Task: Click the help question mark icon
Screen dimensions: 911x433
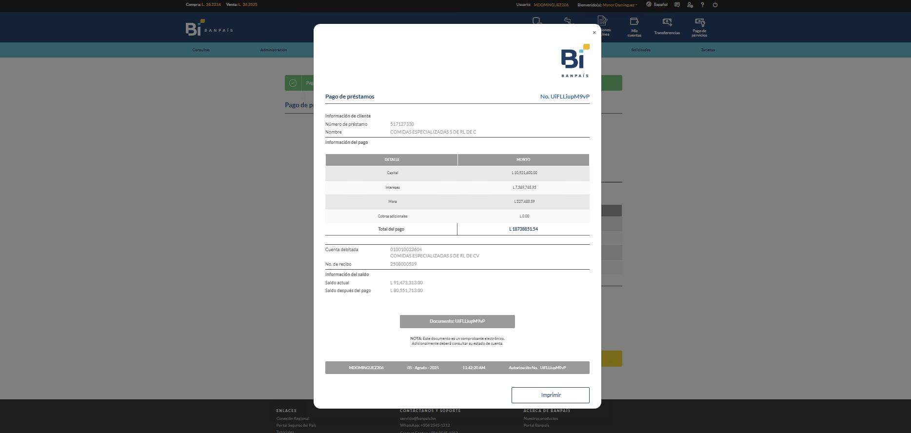Action: pyautogui.click(x=702, y=5)
